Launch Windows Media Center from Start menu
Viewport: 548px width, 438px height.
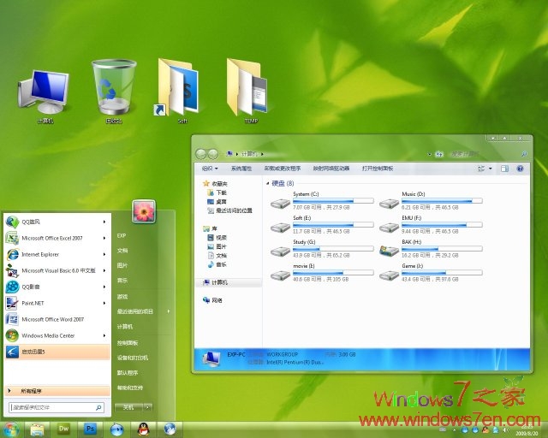click(x=57, y=335)
